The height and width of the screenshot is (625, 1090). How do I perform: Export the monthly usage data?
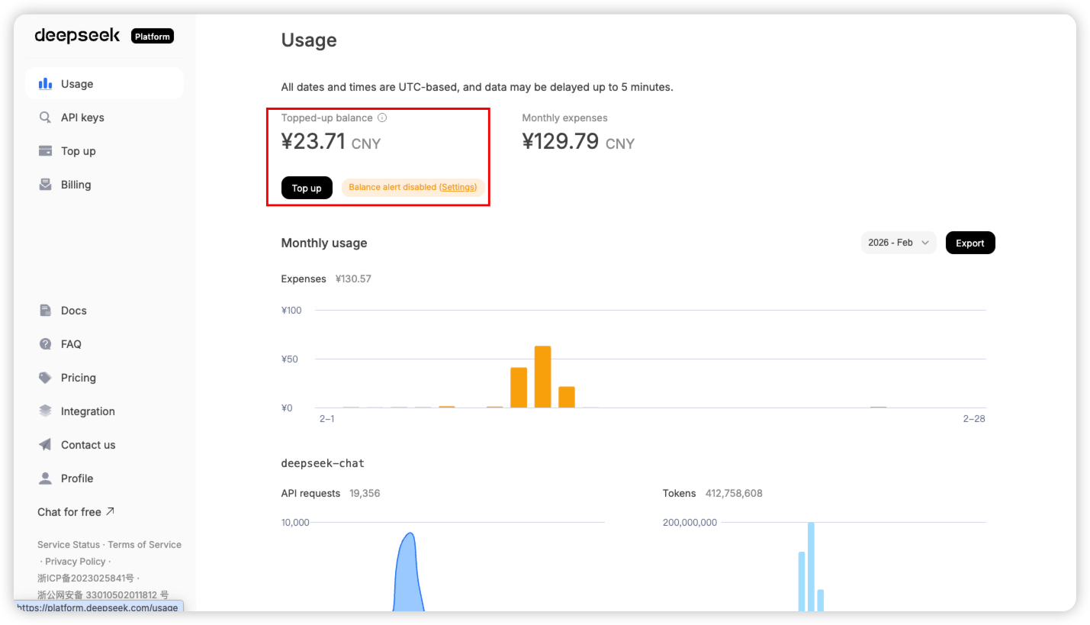[969, 243]
